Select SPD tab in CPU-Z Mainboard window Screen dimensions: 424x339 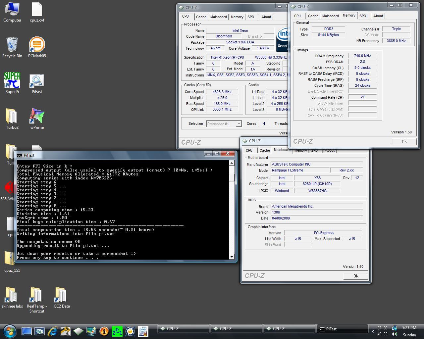tap(314, 150)
